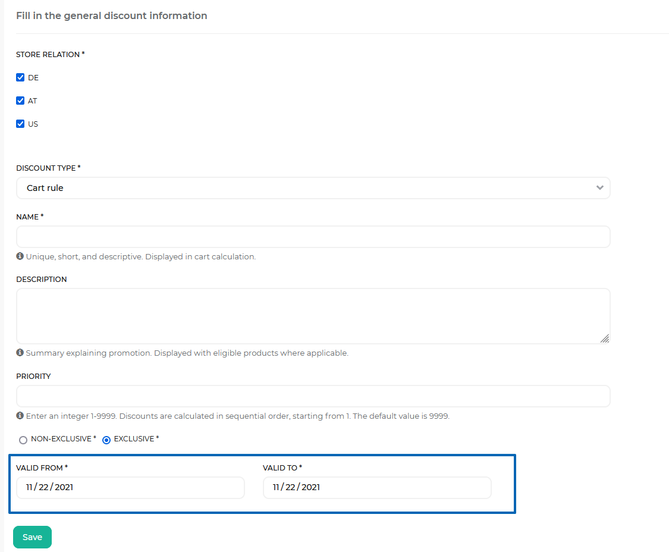
Task: Click info icon beside Description hint text
Action: (20, 353)
